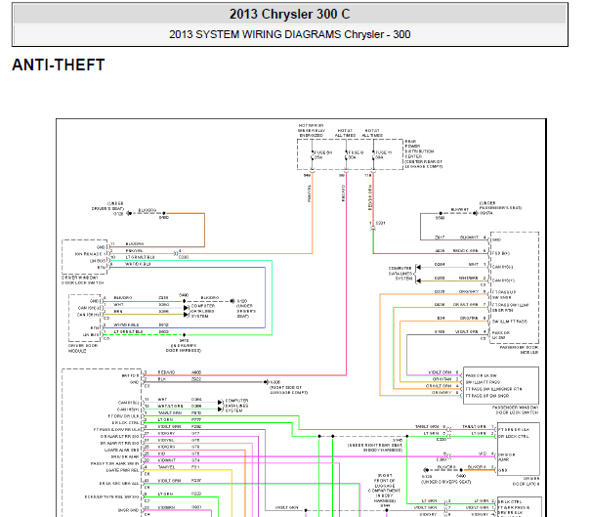Click the "(FRONT SIDE OF LUGGAGE COMPT)" note

(288, 390)
